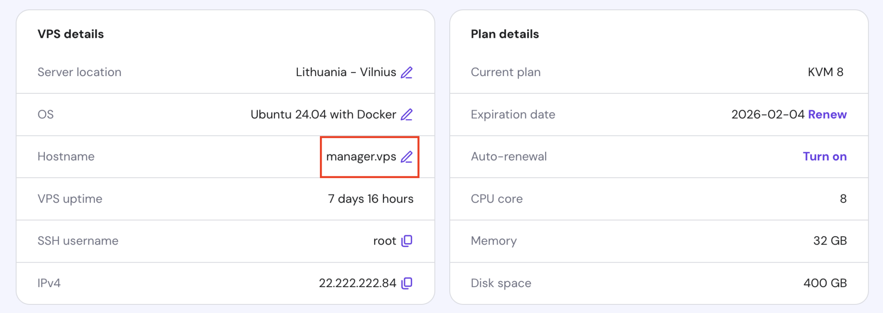Click the CPU core count 8
Image resolution: width=883 pixels, height=313 pixels.
[844, 199]
